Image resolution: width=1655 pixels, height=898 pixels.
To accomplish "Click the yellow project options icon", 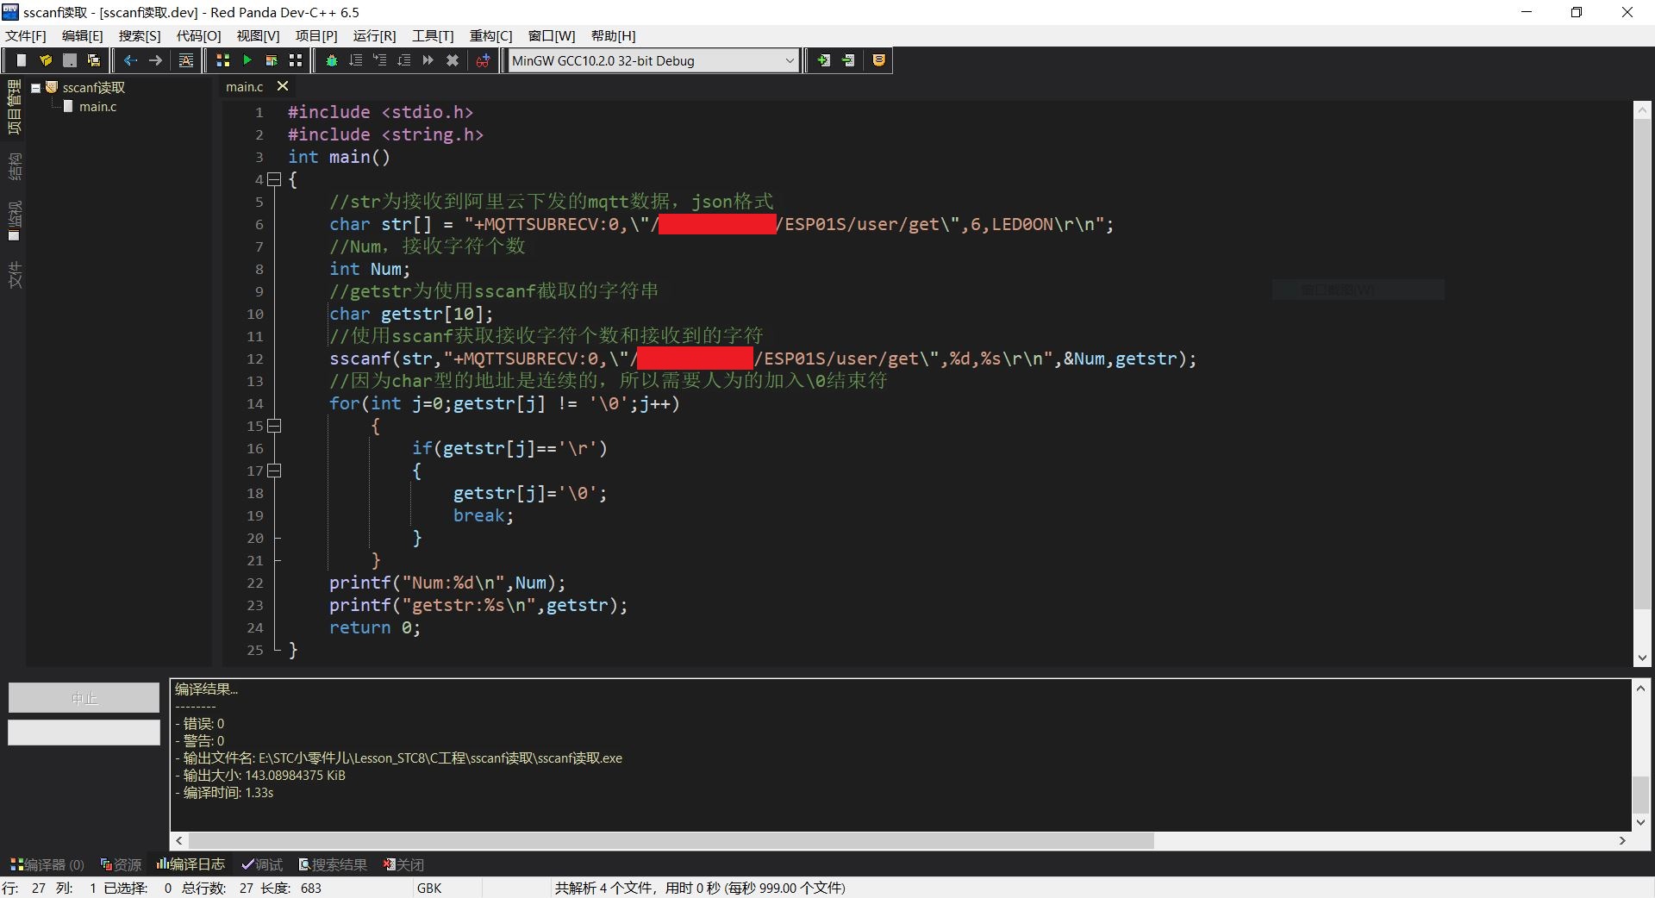I will [879, 60].
